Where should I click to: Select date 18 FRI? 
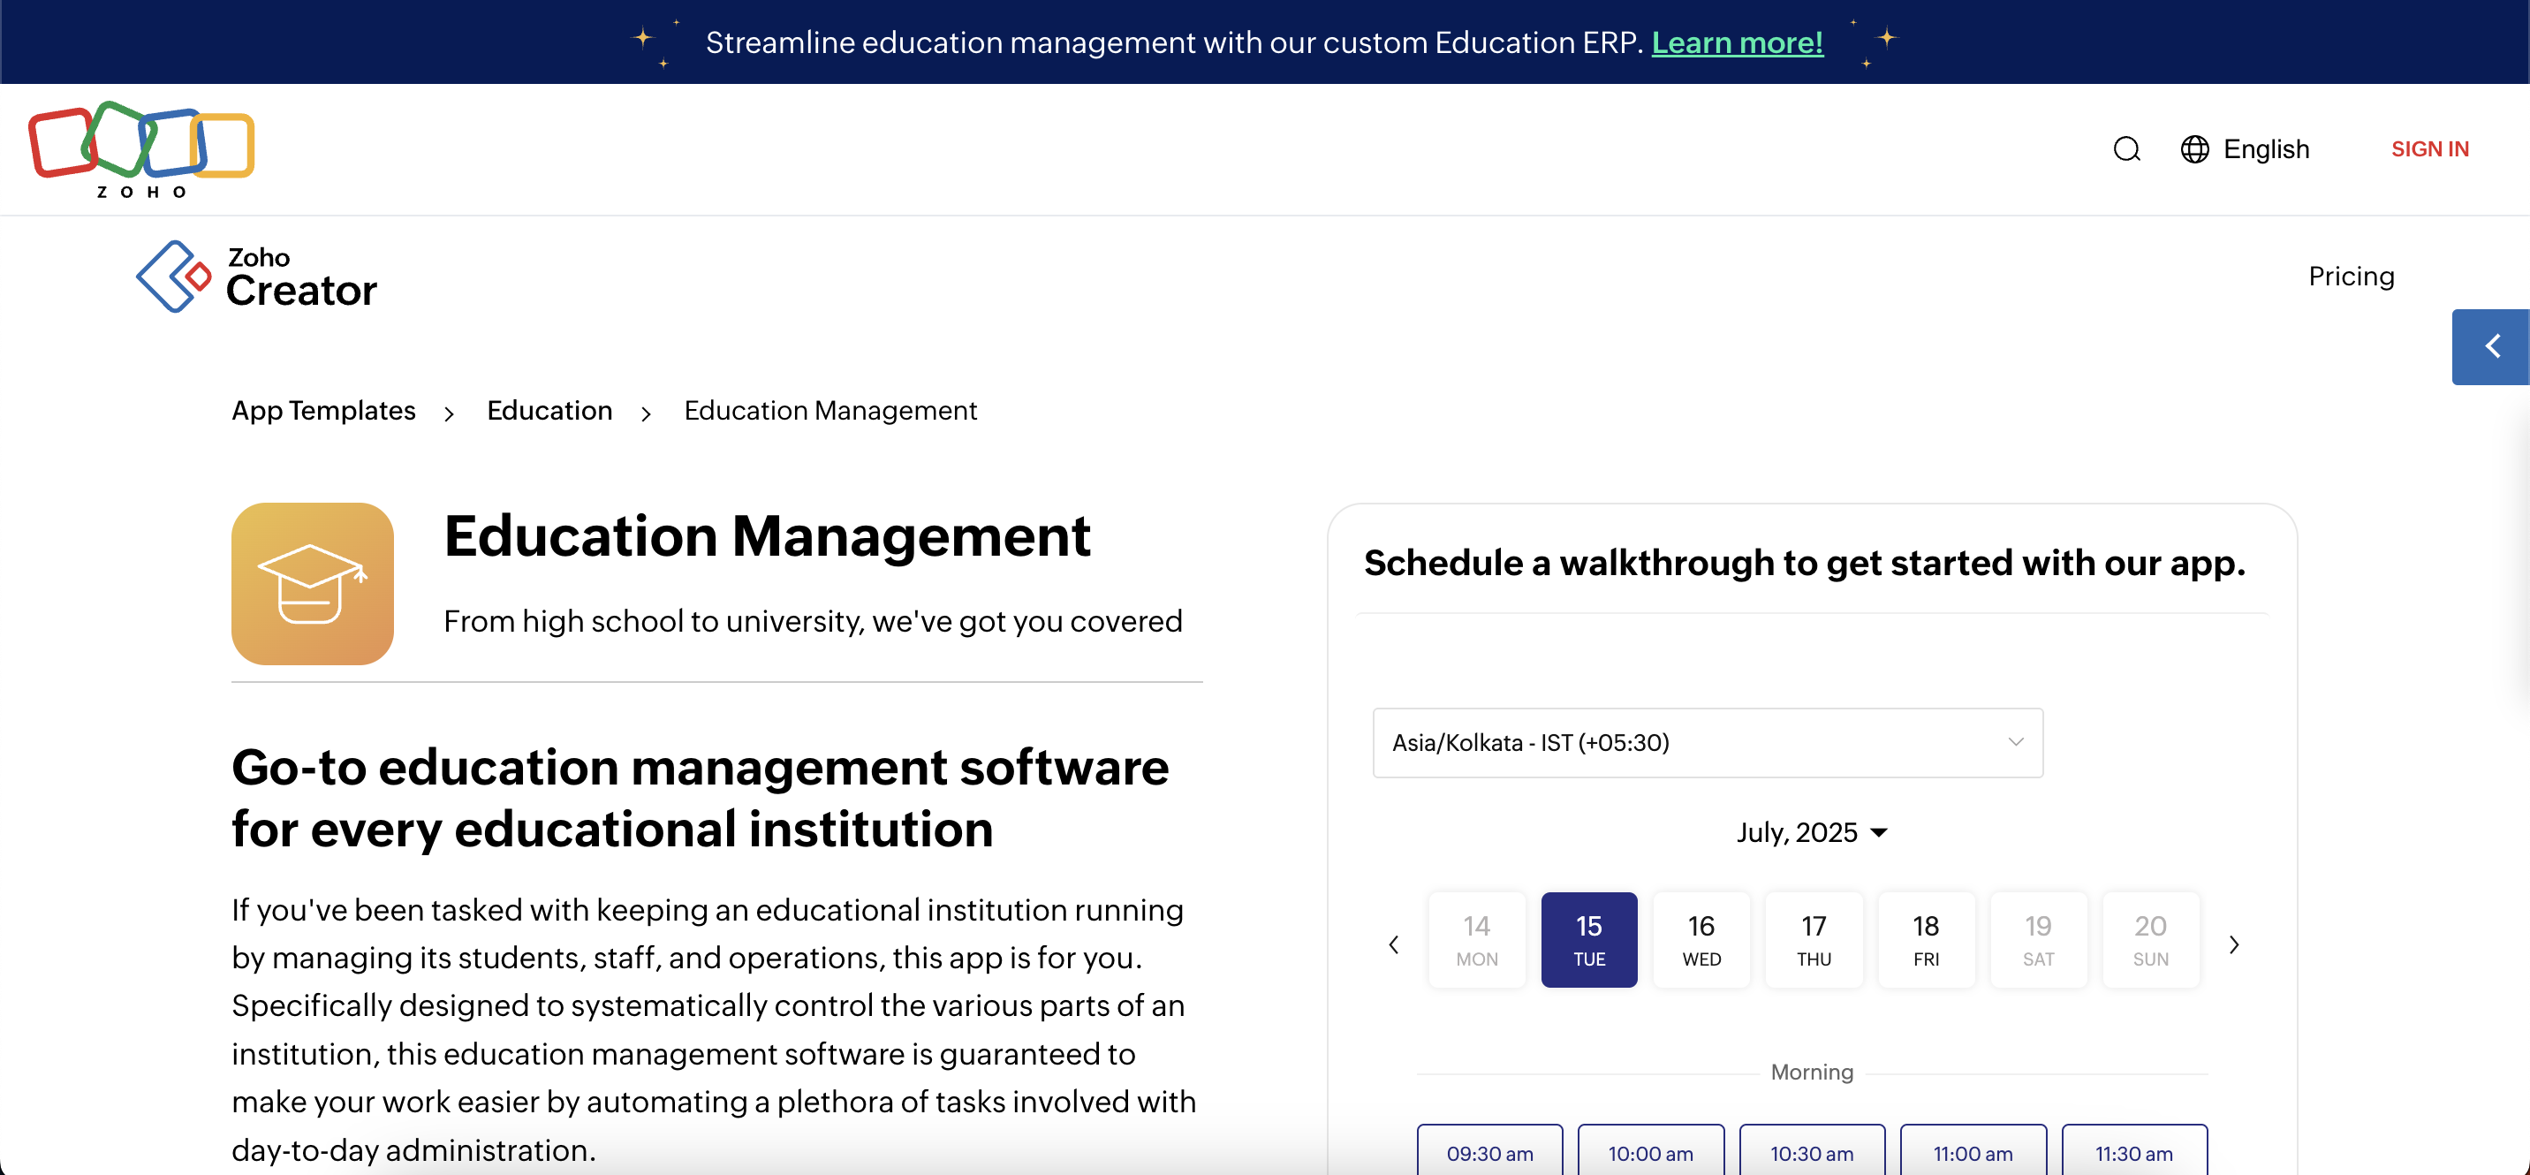click(1925, 940)
